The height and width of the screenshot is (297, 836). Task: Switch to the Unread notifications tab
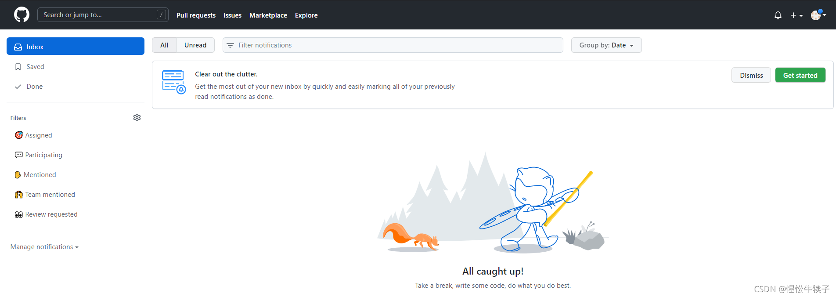click(x=195, y=45)
